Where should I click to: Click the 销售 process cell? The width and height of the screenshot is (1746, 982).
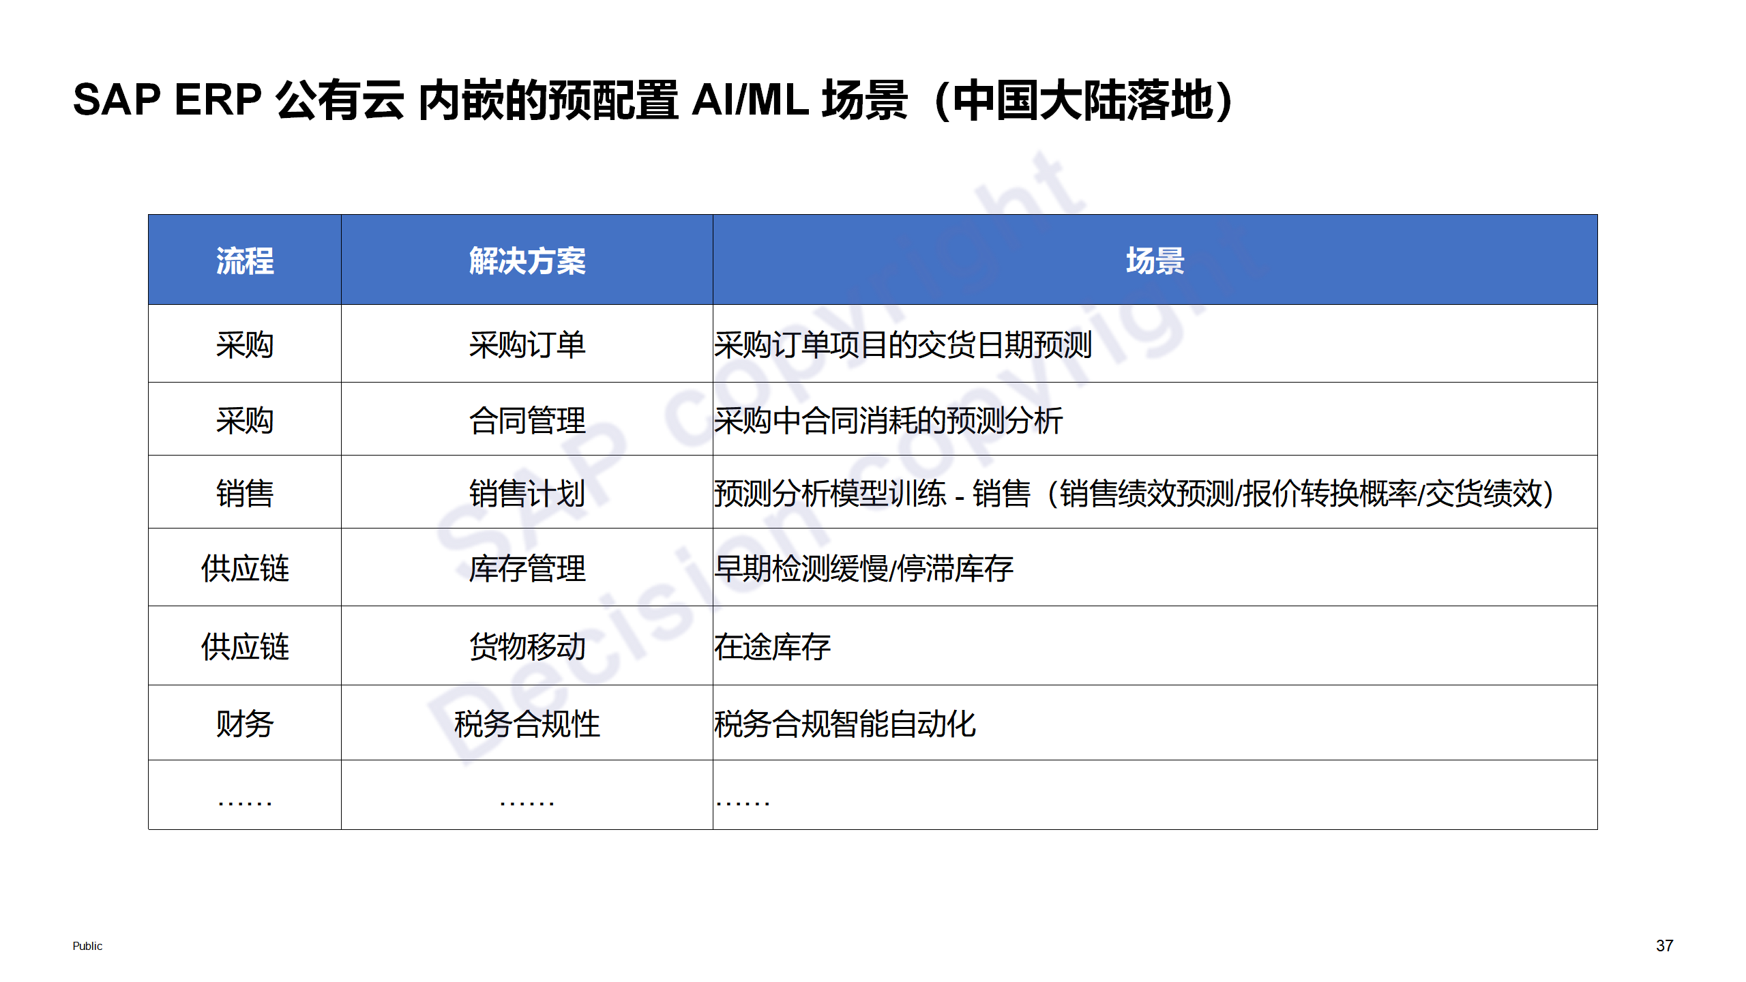click(245, 493)
